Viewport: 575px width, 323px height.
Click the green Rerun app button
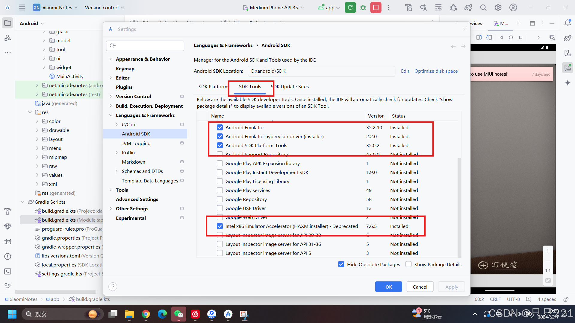pos(350,7)
